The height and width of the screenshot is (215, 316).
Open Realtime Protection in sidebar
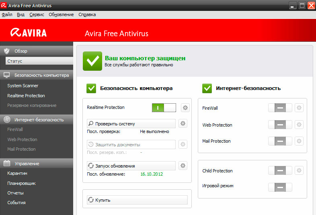[x=26, y=96]
